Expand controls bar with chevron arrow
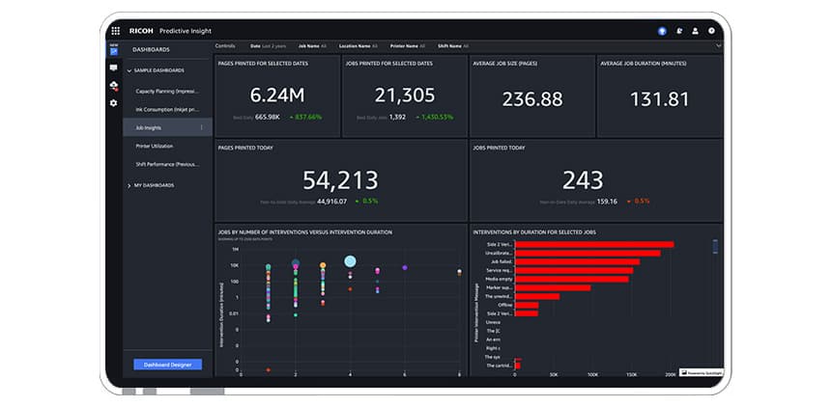Viewport: 831px width, 407px height. (x=717, y=45)
